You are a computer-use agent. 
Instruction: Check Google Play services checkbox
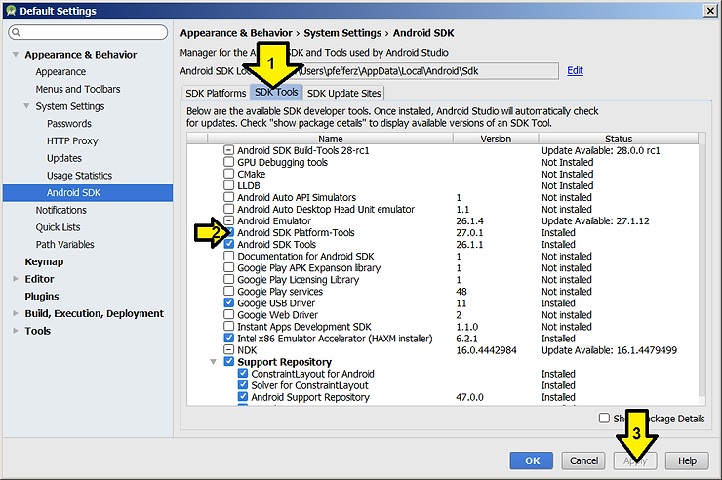(229, 291)
